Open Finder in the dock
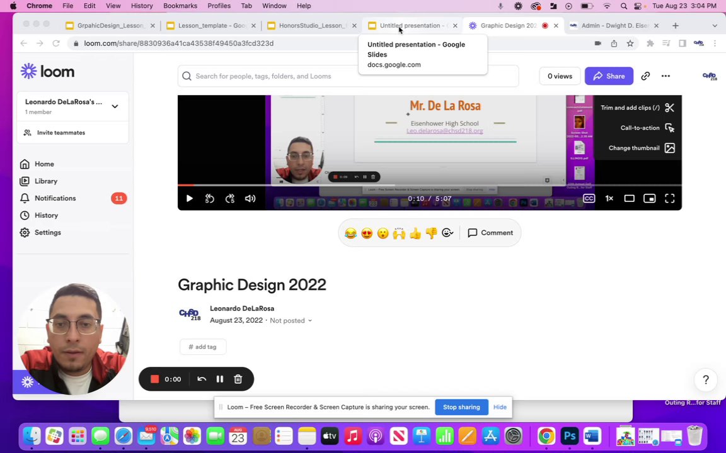726x453 pixels. pos(32,435)
